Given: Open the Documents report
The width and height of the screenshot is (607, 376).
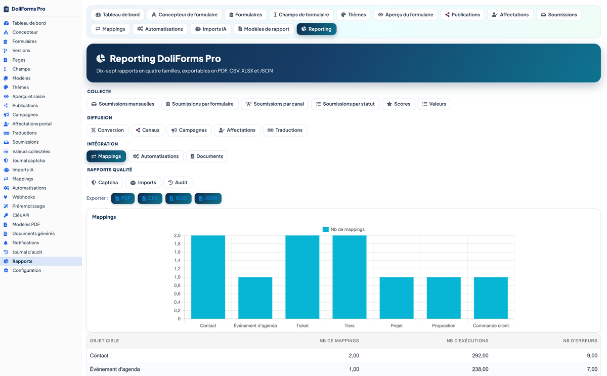Looking at the screenshot, I should click(207, 156).
